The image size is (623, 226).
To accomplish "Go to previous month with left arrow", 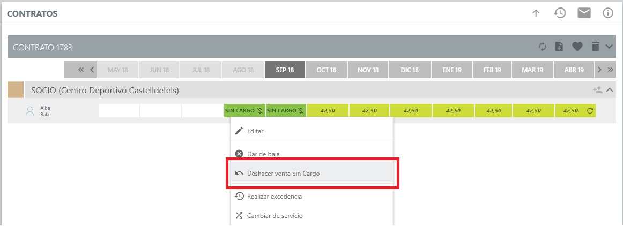I will [92, 70].
